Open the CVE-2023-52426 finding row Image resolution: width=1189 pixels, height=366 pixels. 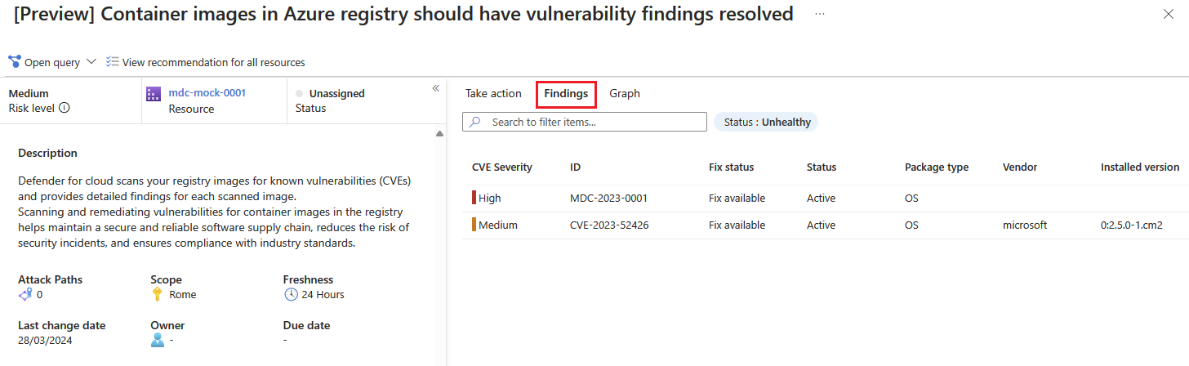pyautogui.click(x=609, y=225)
